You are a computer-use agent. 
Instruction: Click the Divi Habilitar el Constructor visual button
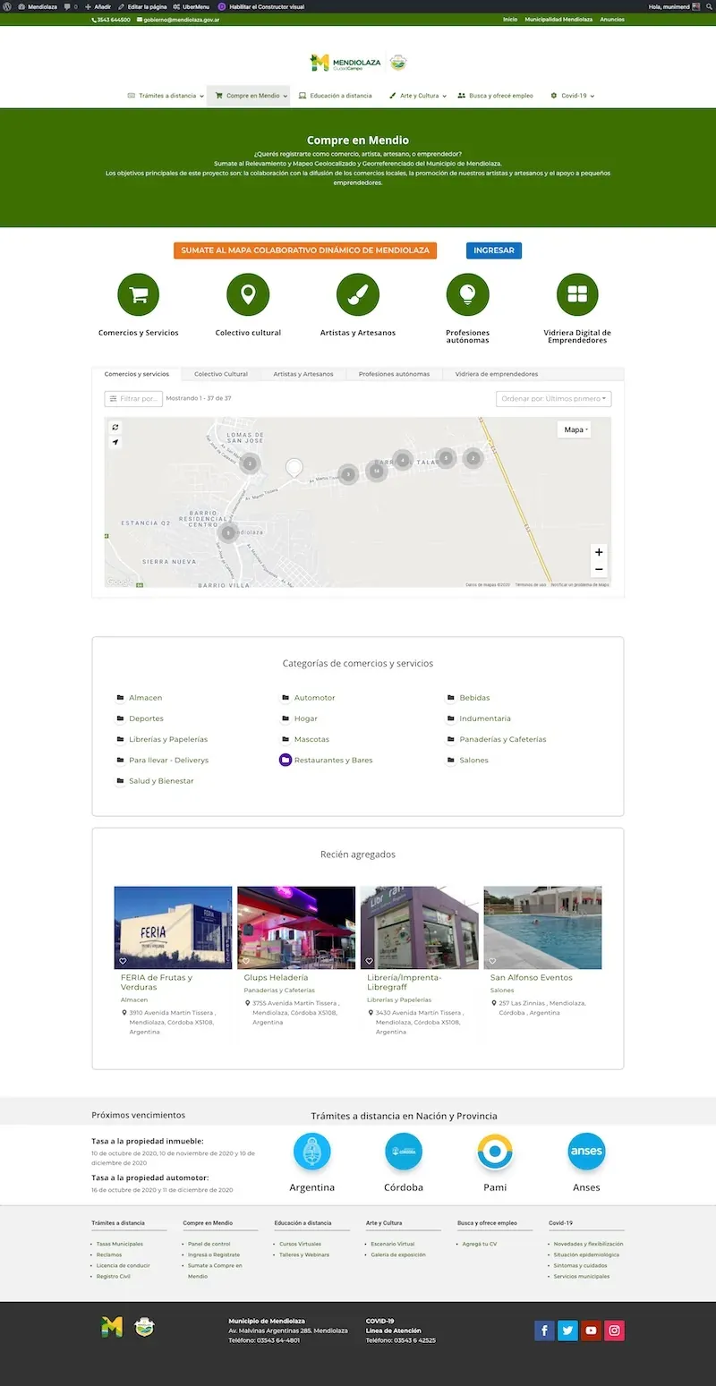tap(261, 6)
